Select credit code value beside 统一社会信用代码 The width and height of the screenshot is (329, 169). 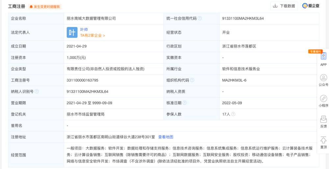[243, 18]
